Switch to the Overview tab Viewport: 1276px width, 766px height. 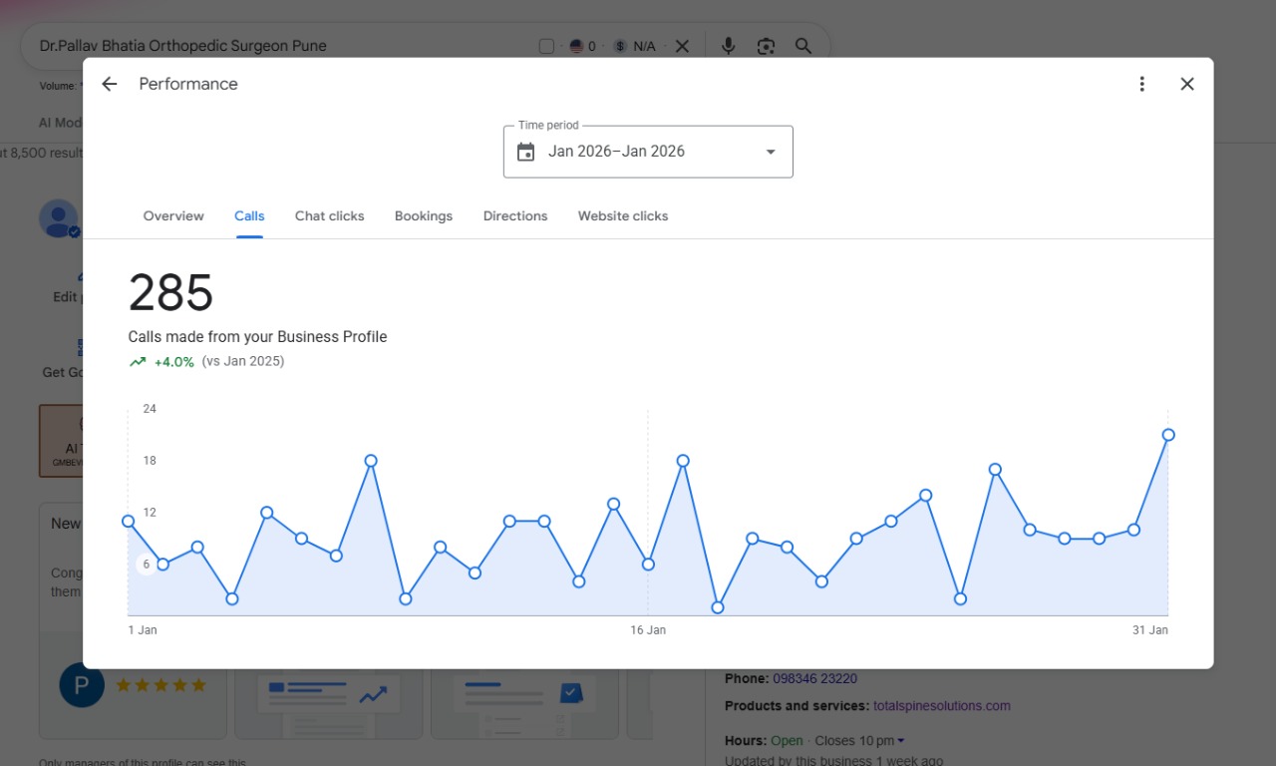coord(173,215)
